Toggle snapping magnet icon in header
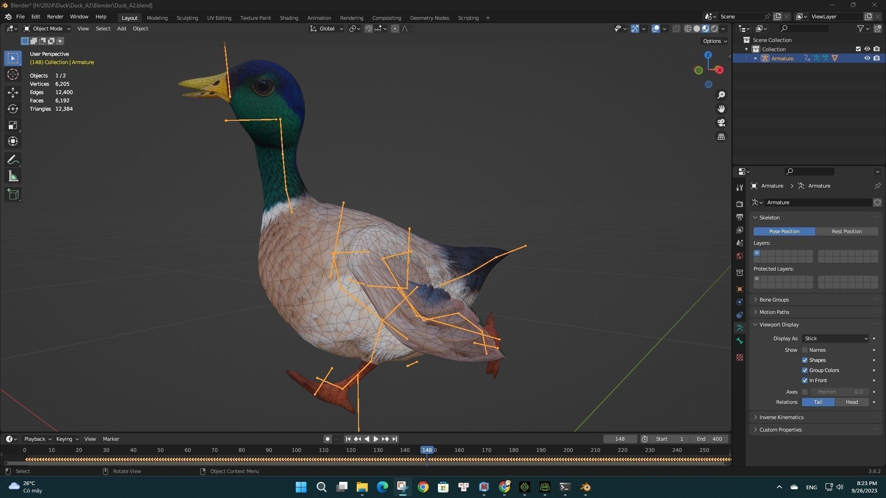This screenshot has width=886, height=498. point(368,29)
